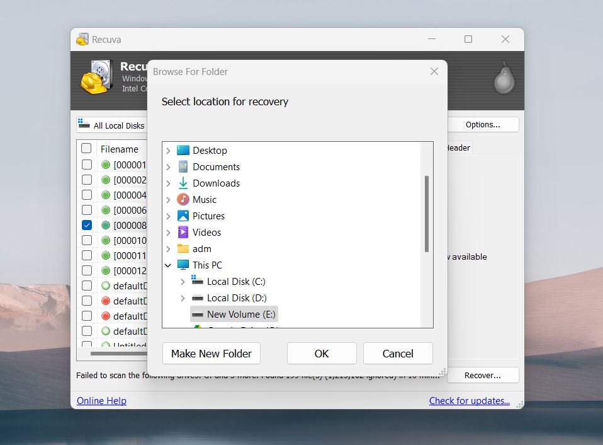Image resolution: width=603 pixels, height=445 pixels.
Task: Confirm the location with the OK button
Action: tap(322, 354)
